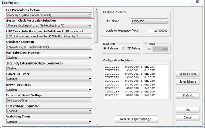This screenshot has height=128, width=205.
Task: Click the Load Scheme button
Action: [188, 74]
